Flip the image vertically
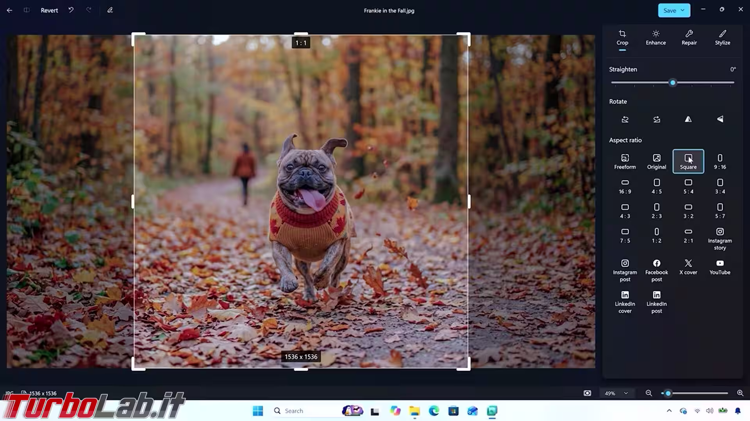This screenshot has height=421, width=750. (720, 119)
